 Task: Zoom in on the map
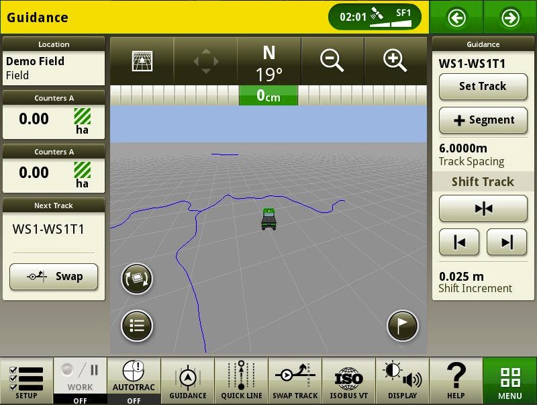(395, 60)
